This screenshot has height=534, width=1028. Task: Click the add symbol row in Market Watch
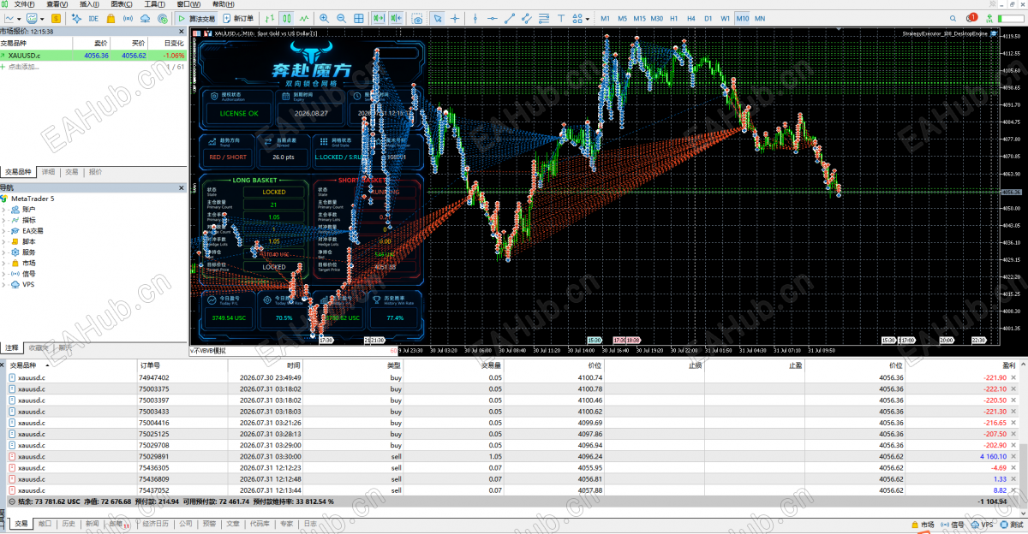click(93, 66)
